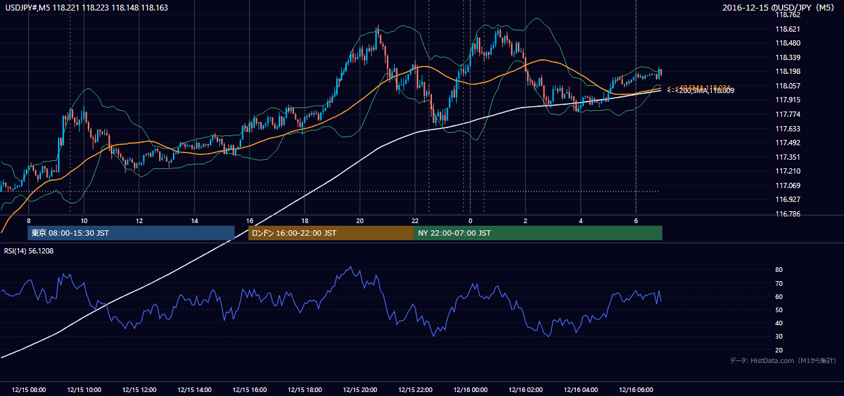This screenshot has height=396, width=844.
Task: Click the 12/15 18:00 time axis label
Action: click(305, 390)
